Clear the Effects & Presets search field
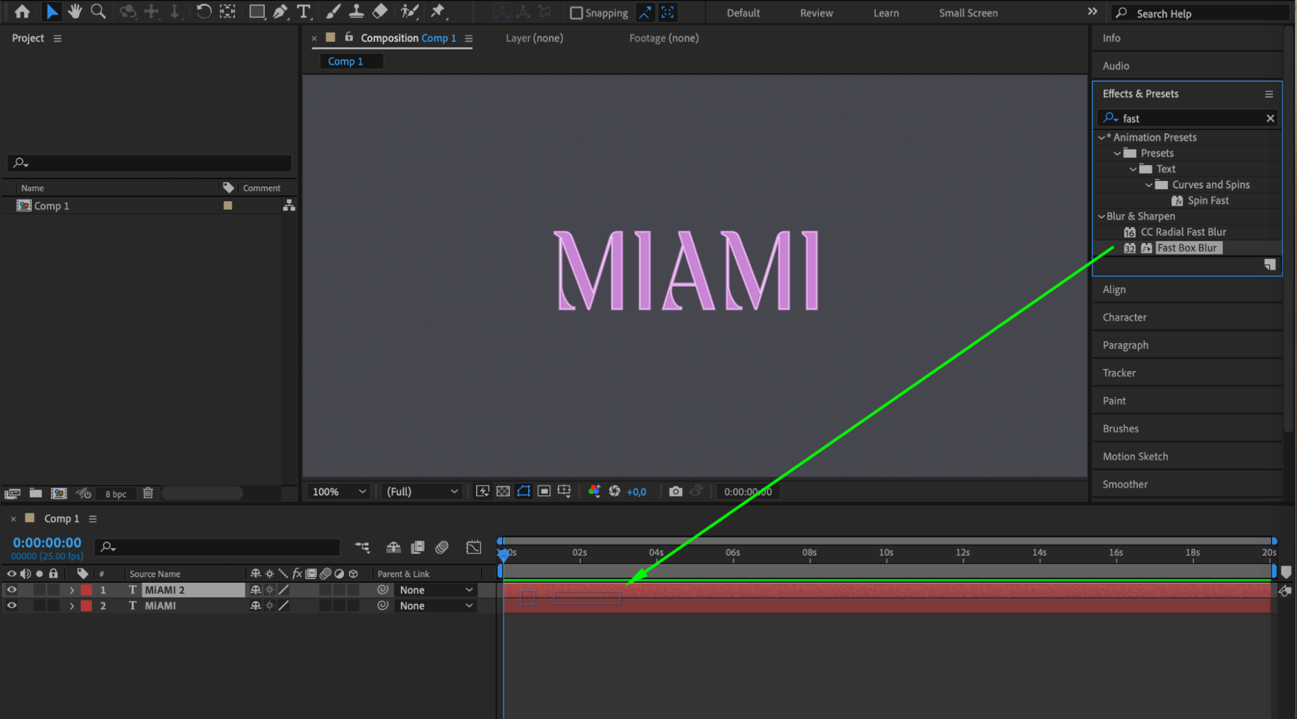1297x719 pixels. pyautogui.click(x=1270, y=118)
